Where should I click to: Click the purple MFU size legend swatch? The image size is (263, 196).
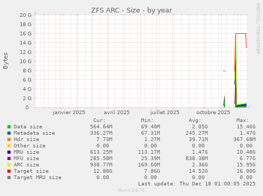(x=9, y=158)
